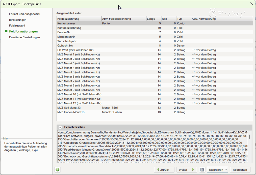The height and width of the screenshot is (175, 256).
Task: Select the MVZ Monat 12 row
Action: [155, 103]
